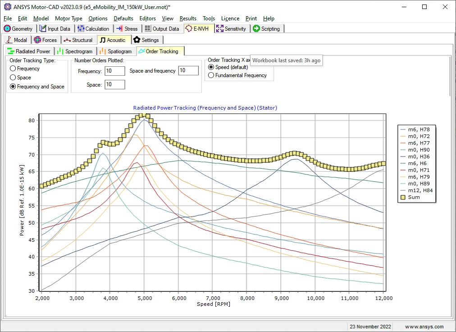Click the E-NVH hexagon icon
This screenshot has height=332, width=456.
click(189, 28)
